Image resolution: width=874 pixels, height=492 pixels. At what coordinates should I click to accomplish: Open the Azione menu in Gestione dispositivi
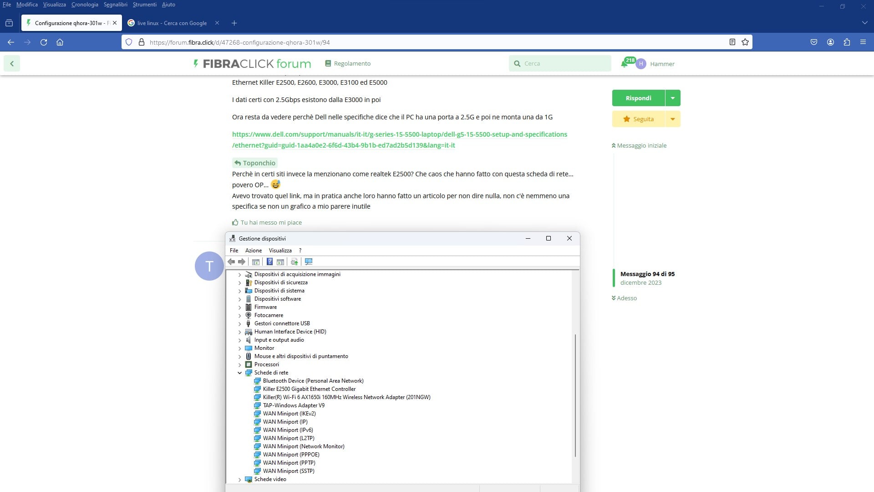254,251
